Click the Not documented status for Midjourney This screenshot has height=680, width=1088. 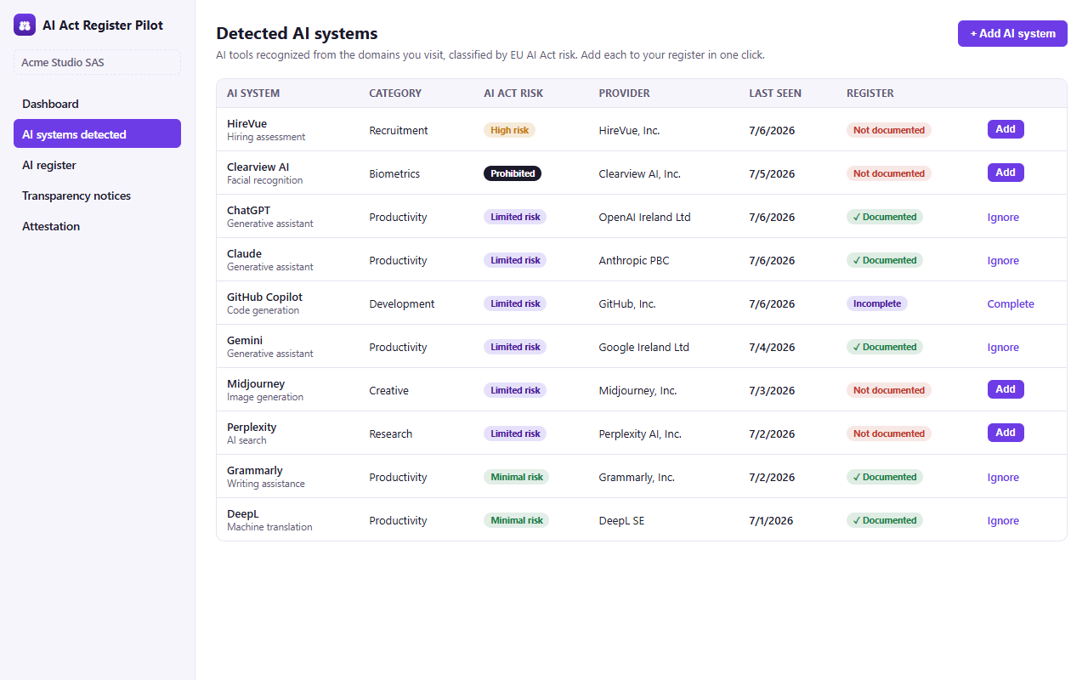point(889,390)
